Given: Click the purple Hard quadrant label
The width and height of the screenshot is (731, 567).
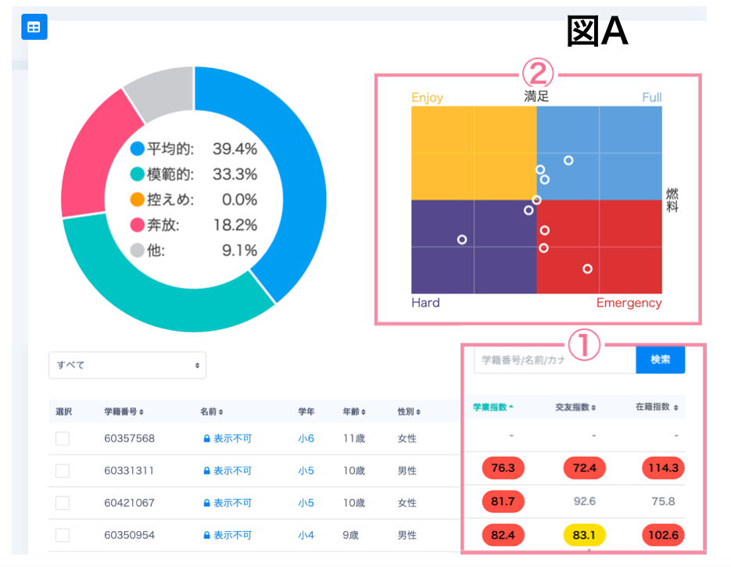Looking at the screenshot, I should [425, 303].
